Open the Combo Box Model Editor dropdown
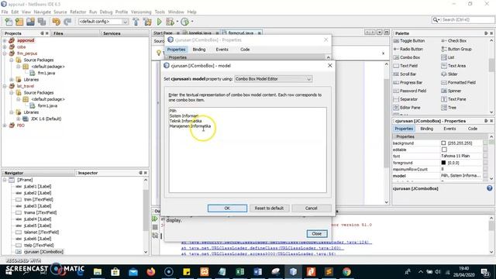 coord(274,79)
